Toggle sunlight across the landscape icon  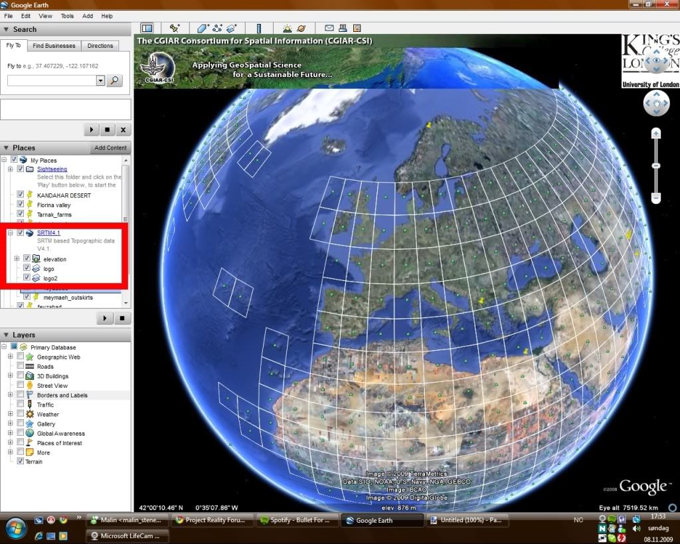click(x=287, y=28)
